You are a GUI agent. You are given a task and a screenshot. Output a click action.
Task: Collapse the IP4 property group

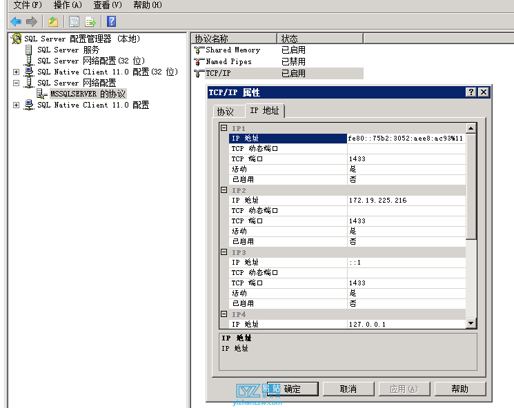pos(224,314)
